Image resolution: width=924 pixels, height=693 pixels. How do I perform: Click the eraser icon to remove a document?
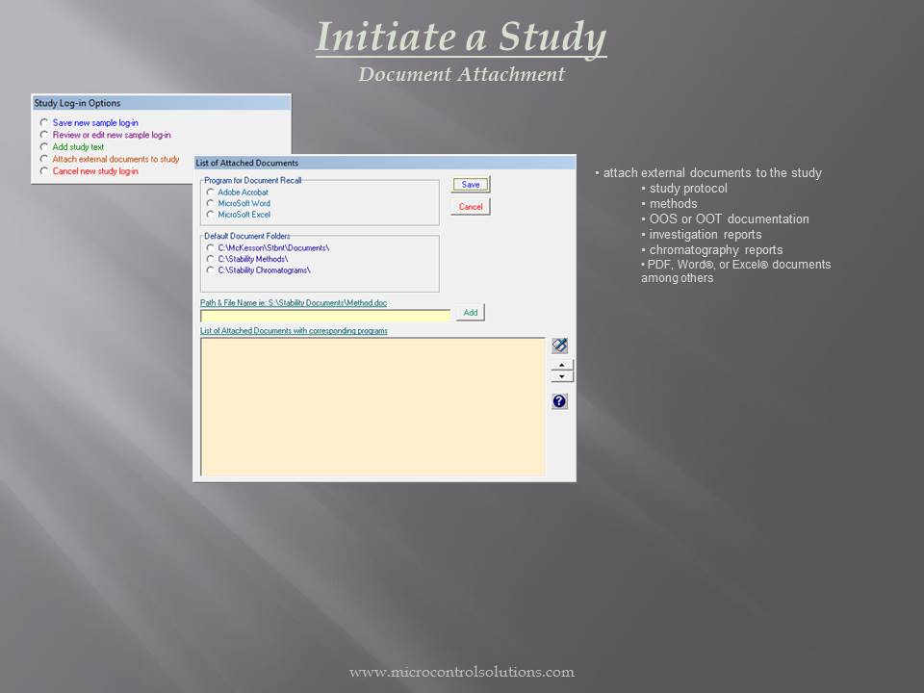pyautogui.click(x=558, y=345)
